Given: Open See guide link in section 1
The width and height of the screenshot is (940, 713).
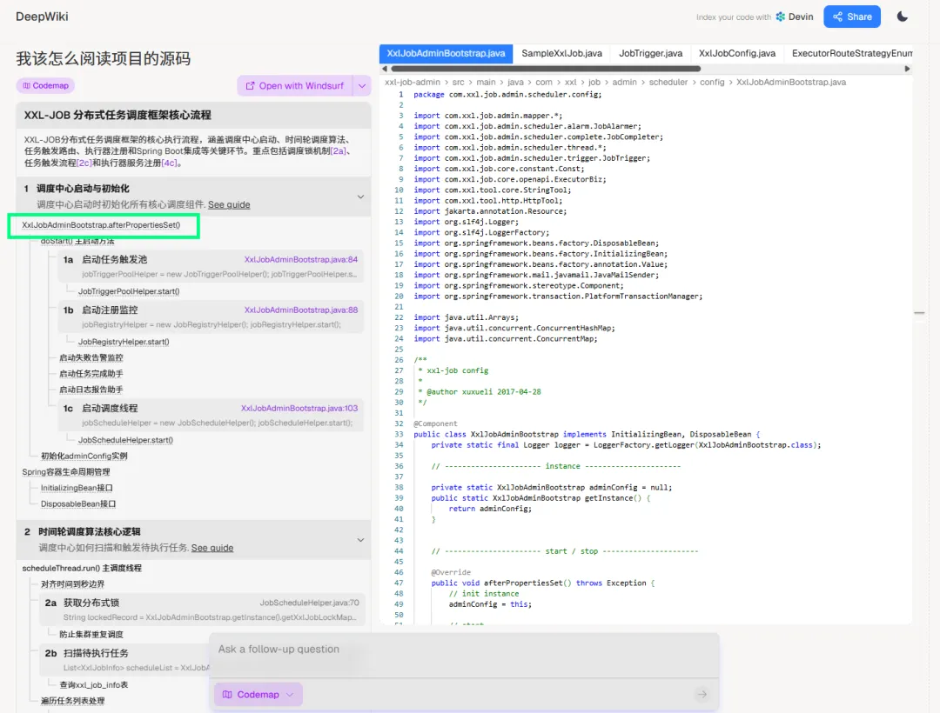Looking at the screenshot, I should coord(229,204).
